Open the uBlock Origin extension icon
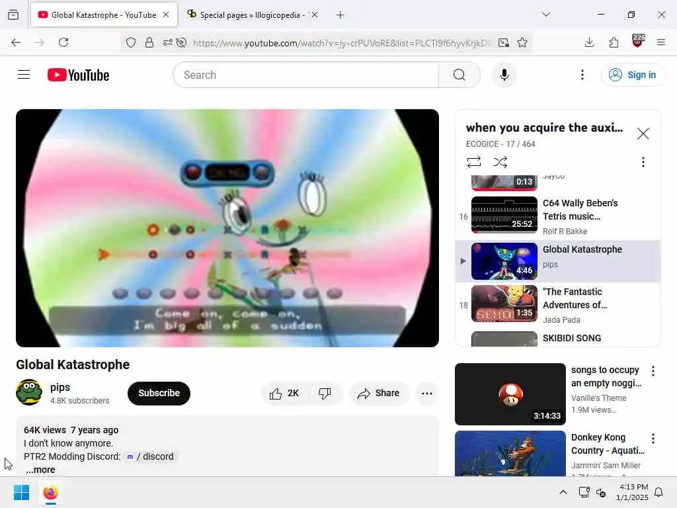677x508 pixels. point(637,42)
